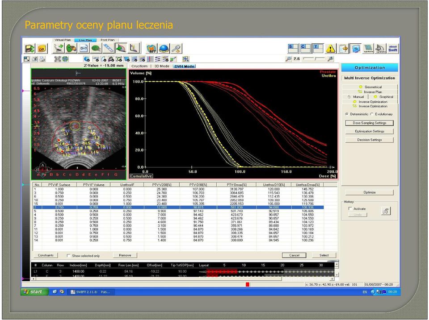Click the yellow warning triangle icon

tap(331, 49)
